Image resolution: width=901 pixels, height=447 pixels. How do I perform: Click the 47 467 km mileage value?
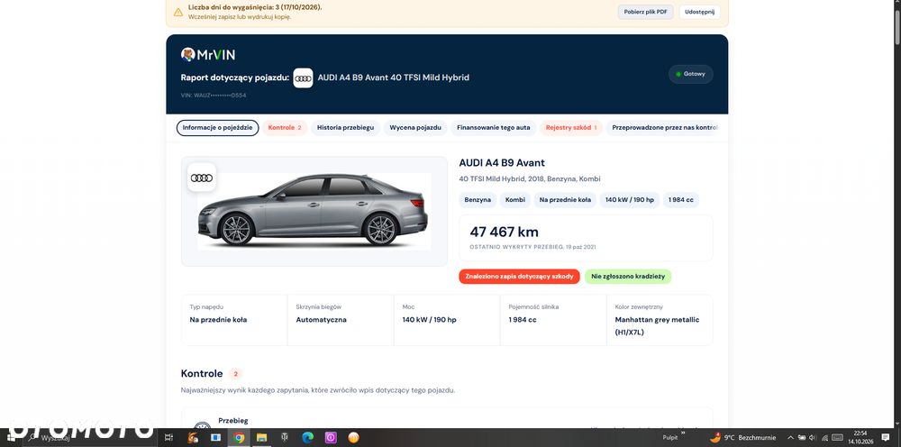point(504,233)
